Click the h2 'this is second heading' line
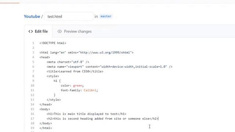Screen dimensions: 235x132 pyautogui.click(x=102, y=118)
